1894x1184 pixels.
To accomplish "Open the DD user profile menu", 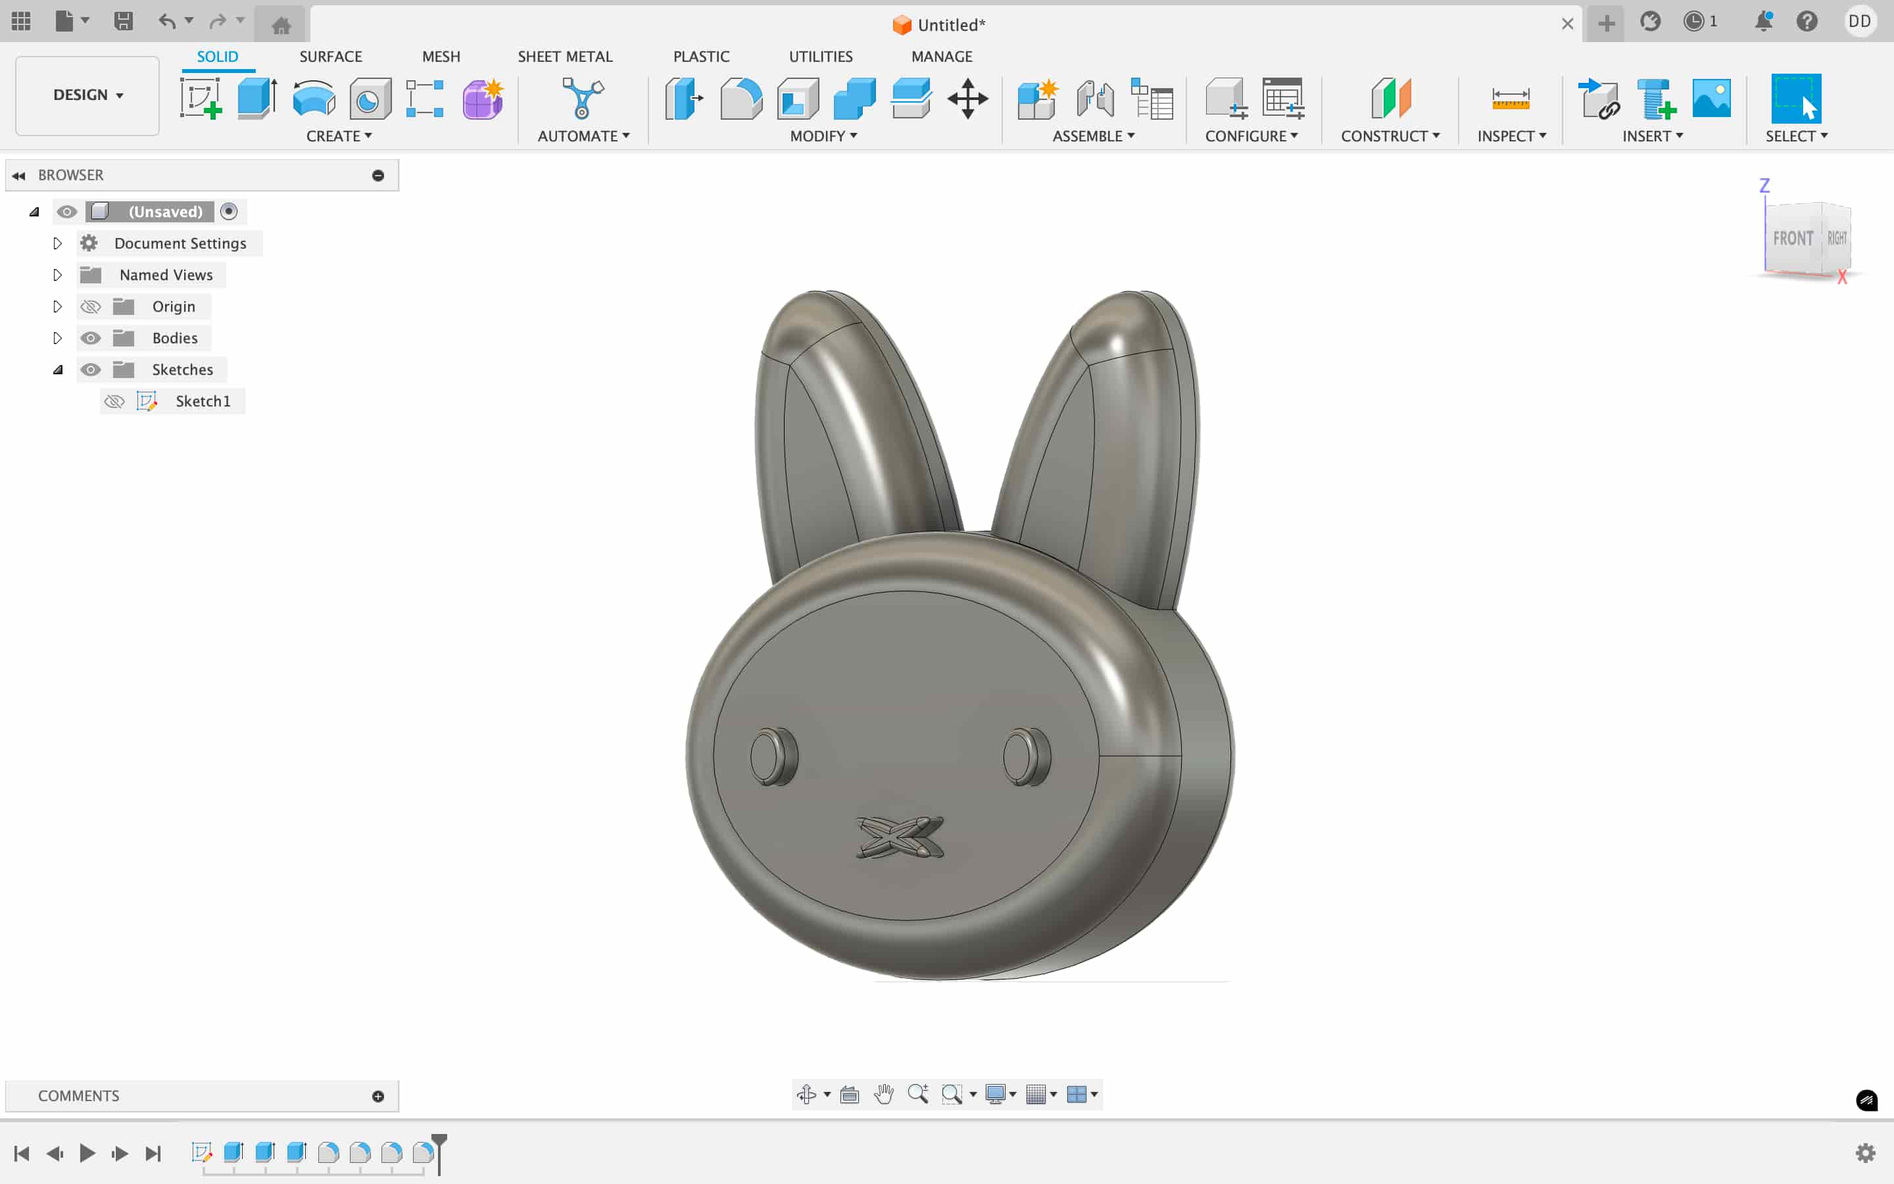I will [x=1860, y=21].
